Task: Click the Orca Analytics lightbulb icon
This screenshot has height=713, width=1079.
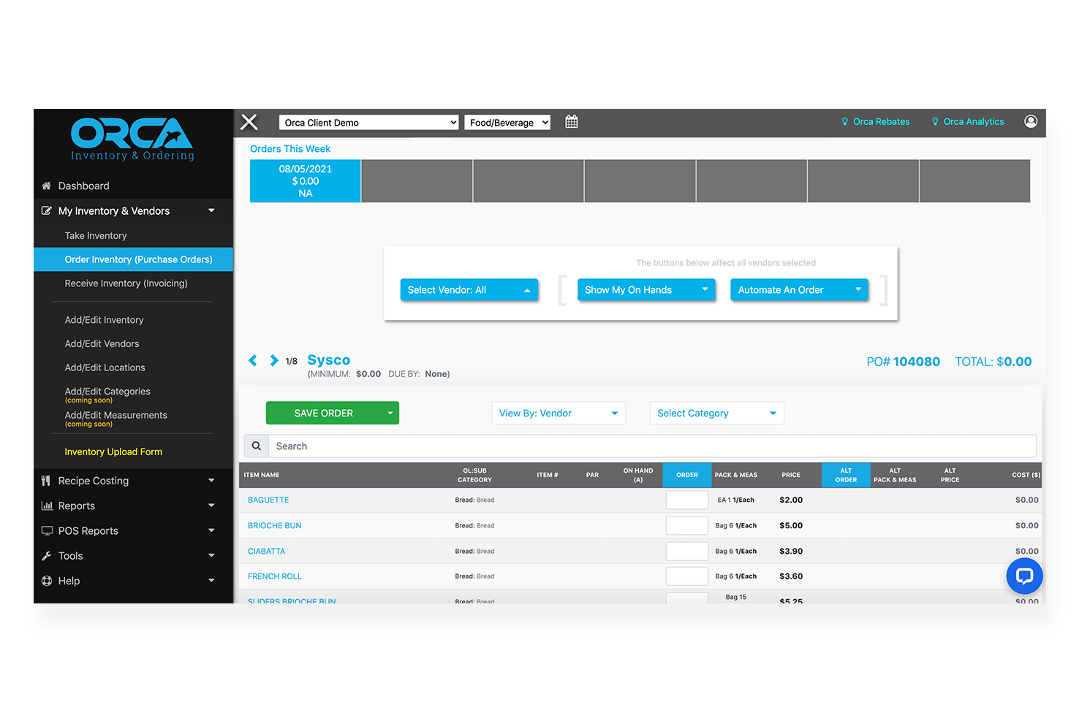Action: [935, 122]
